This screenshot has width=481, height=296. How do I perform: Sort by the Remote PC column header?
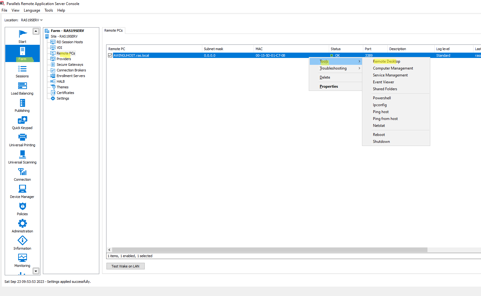(x=154, y=49)
